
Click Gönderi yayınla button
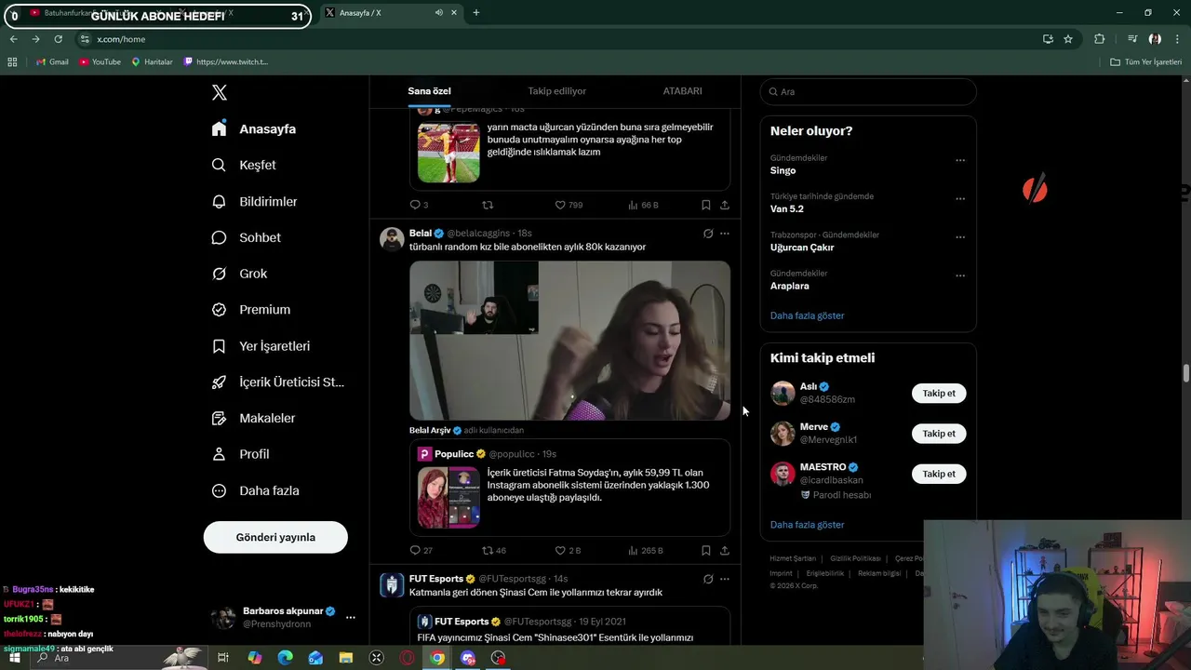click(x=275, y=537)
